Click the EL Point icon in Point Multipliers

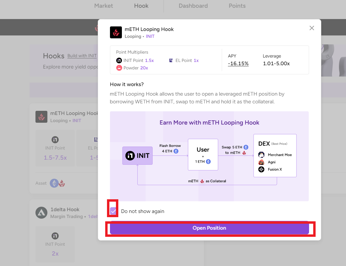(x=171, y=60)
